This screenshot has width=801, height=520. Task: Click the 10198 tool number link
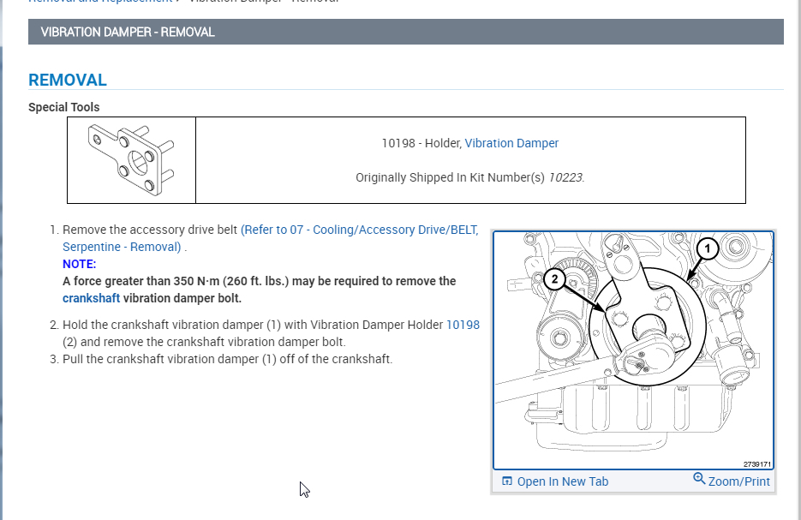[463, 325]
